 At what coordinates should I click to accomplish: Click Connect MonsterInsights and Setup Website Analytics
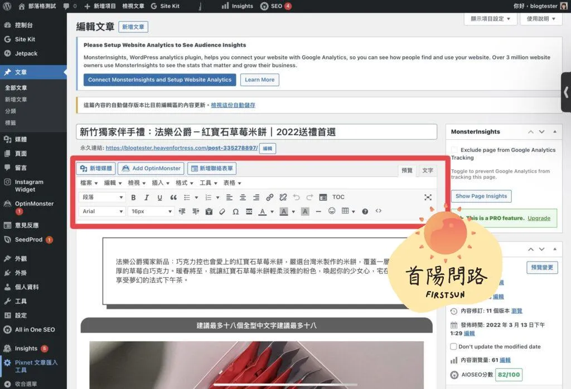pos(159,80)
